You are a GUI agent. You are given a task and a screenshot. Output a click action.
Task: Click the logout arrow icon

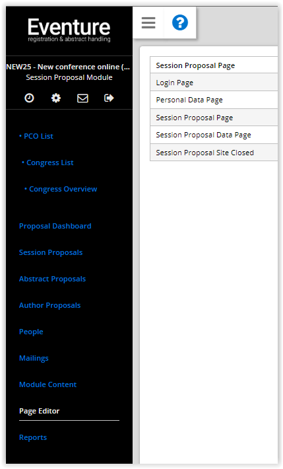(x=109, y=98)
